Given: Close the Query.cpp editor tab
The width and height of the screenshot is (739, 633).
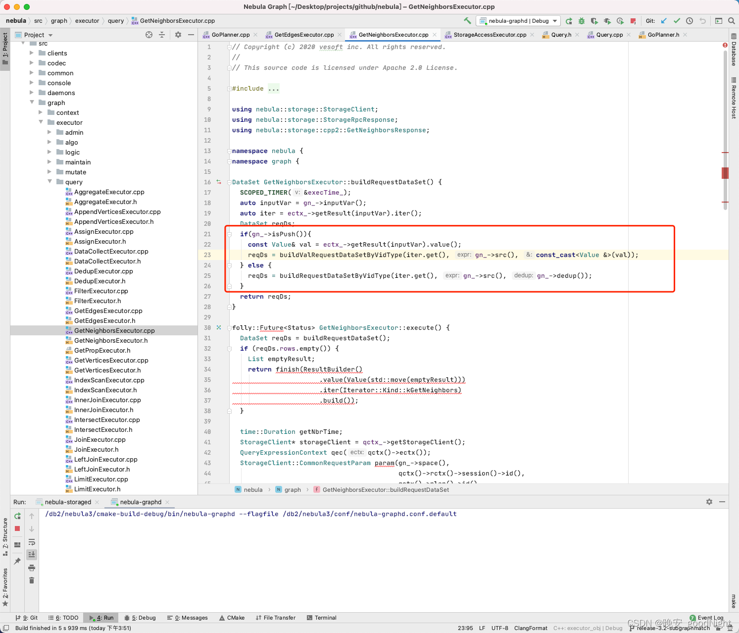Looking at the screenshot, I should [x=629, y=35].
